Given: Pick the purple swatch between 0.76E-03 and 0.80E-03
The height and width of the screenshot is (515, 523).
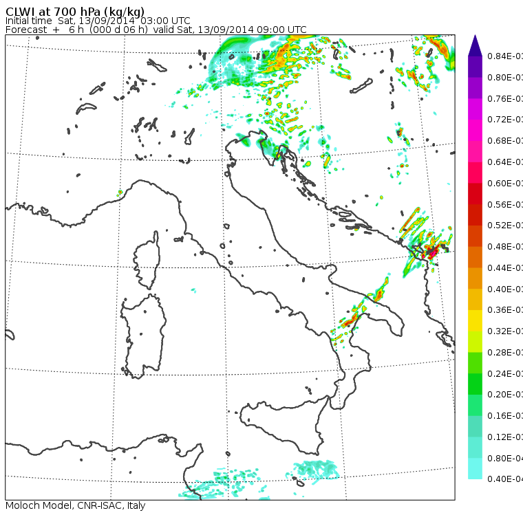Looking at the screenshot, I should (475, 88).
